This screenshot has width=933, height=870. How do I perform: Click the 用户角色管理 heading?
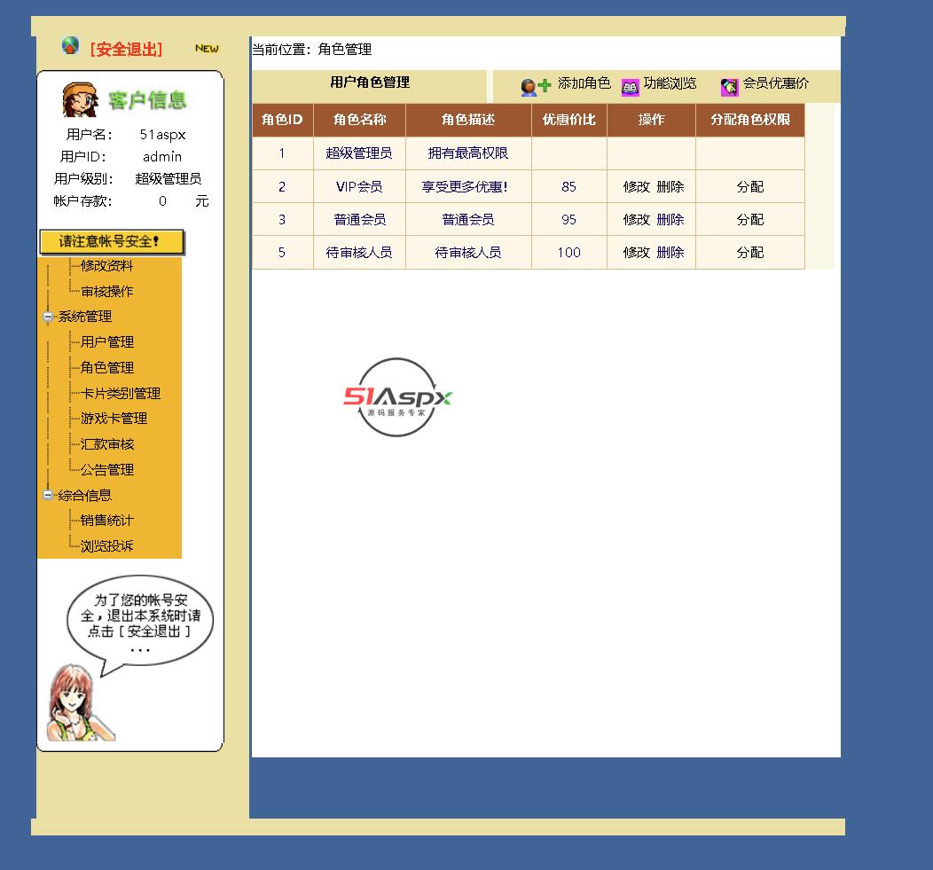370,82
